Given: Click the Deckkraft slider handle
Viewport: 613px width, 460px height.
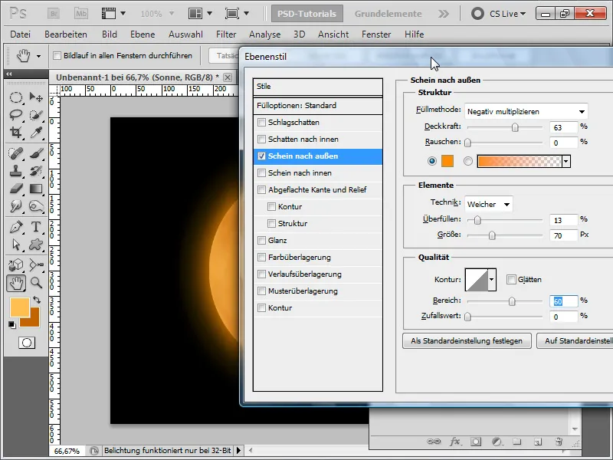Looking at the screenshot, I should [515, 127].
